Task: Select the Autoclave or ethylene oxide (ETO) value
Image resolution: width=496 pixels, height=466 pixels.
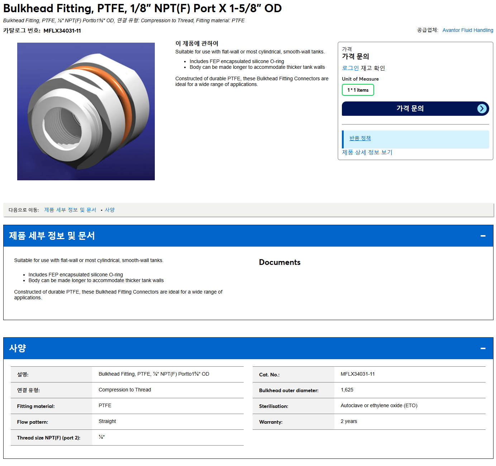Action: 379,405
